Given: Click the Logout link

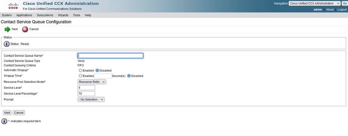Looking at the screenshot, I should 342,9.
